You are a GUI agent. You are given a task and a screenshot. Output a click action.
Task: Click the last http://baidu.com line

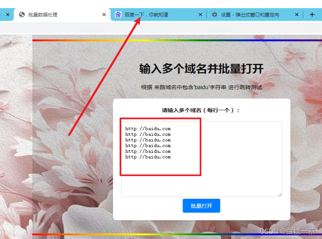coord(148,157)
